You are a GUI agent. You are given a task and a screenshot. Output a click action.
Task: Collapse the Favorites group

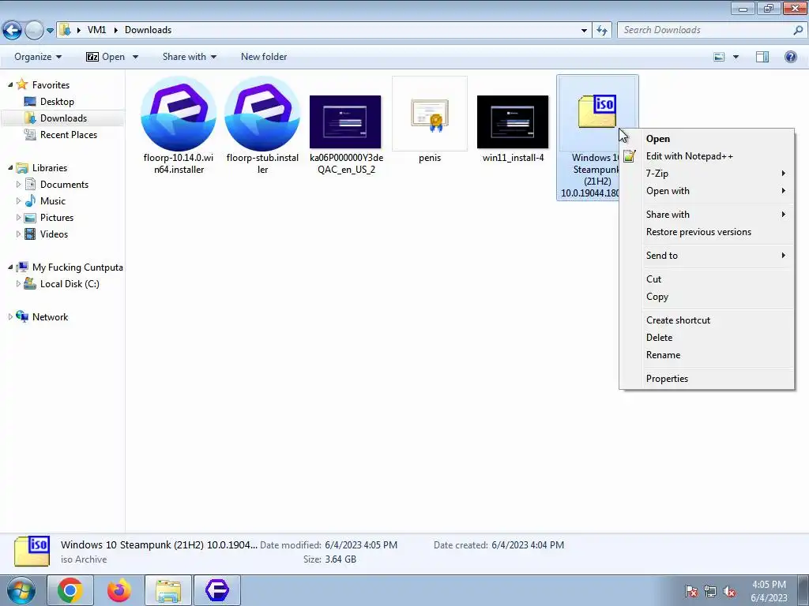click(x=10, y=84)
